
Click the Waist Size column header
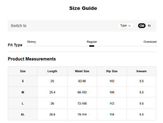coord(82,71)
